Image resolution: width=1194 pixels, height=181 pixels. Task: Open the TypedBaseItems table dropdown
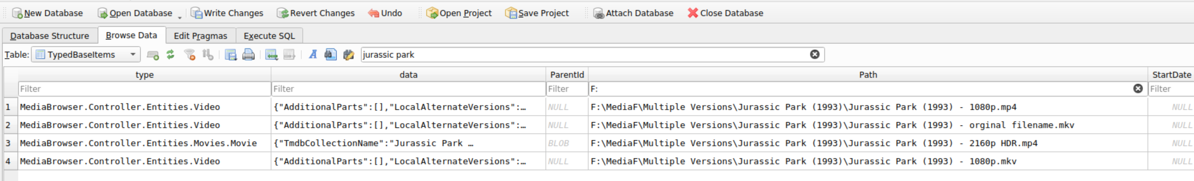86,55
